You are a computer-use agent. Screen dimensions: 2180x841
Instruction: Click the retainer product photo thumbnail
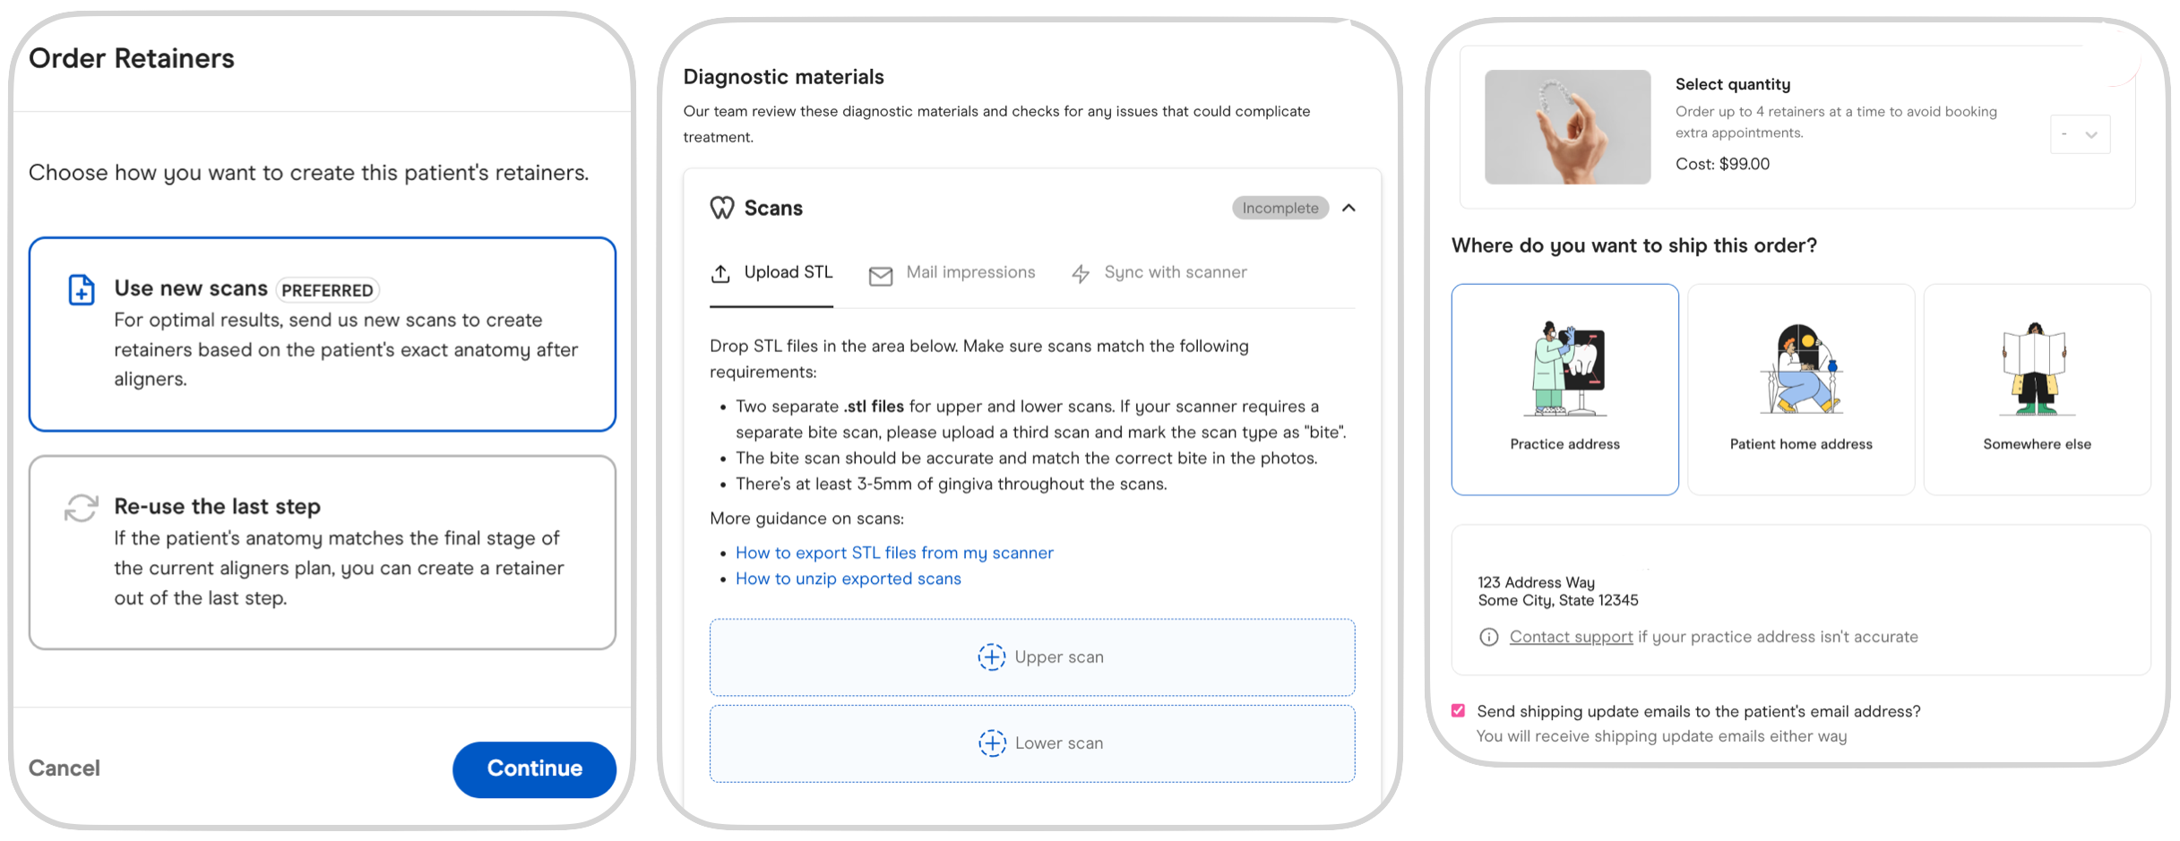point(1567,127)
